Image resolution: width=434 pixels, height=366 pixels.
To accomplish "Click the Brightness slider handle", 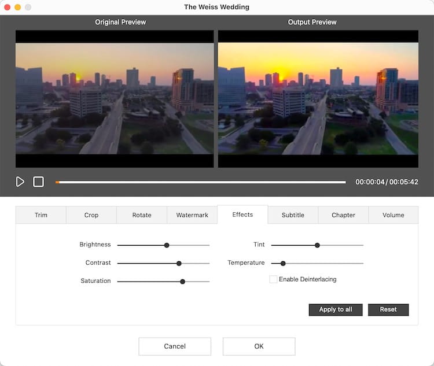I will point(167,245).
